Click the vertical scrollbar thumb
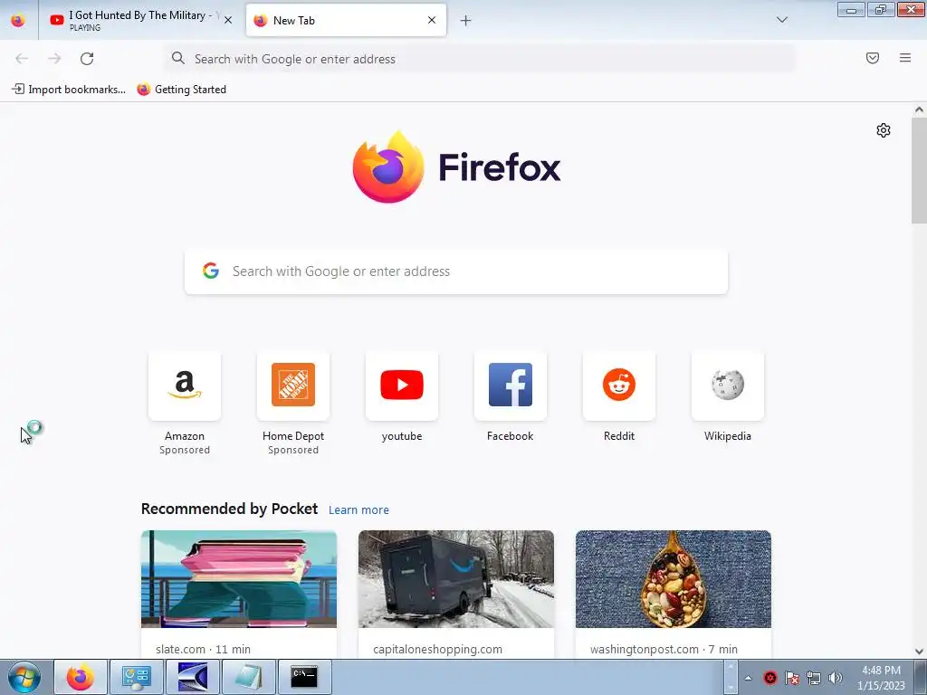The width and height of the screenshot is (927, 695). pos(919,171)
